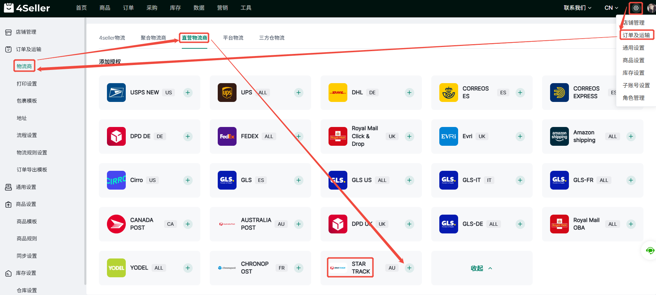This screenshot has width=656, height=295.
Task: Collapse carrier list with 收起
Action: pyautogui.click(x=481, y=268)
